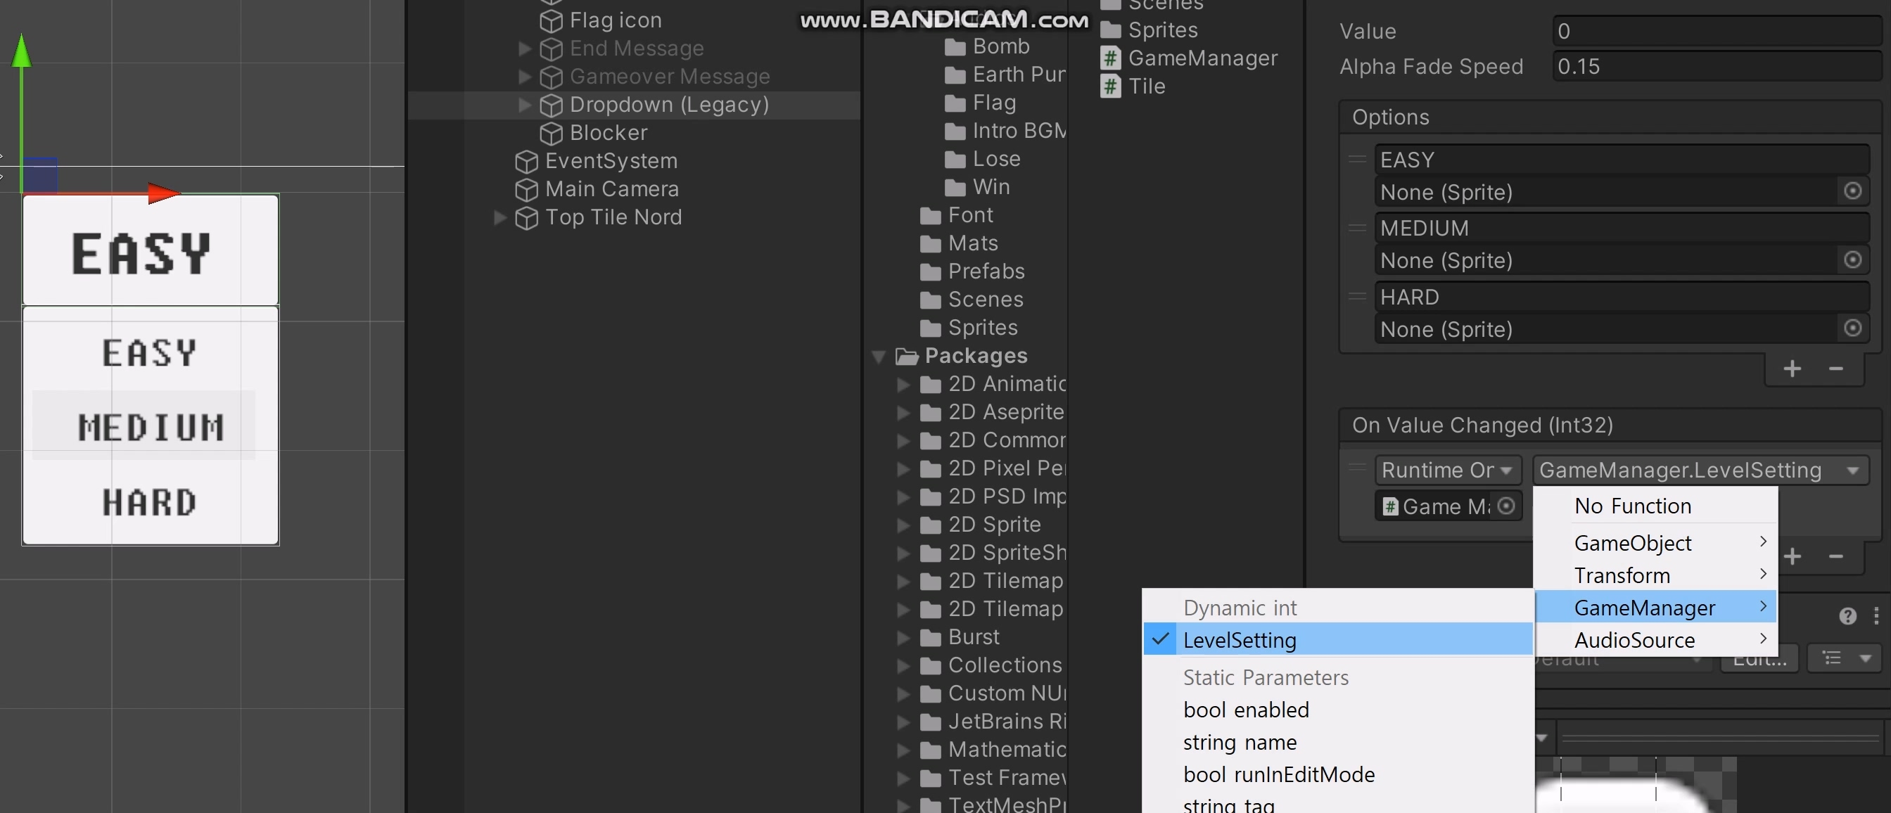
Task: Open the Runtime Only call-state dropdown
Action: point(1446,470)
